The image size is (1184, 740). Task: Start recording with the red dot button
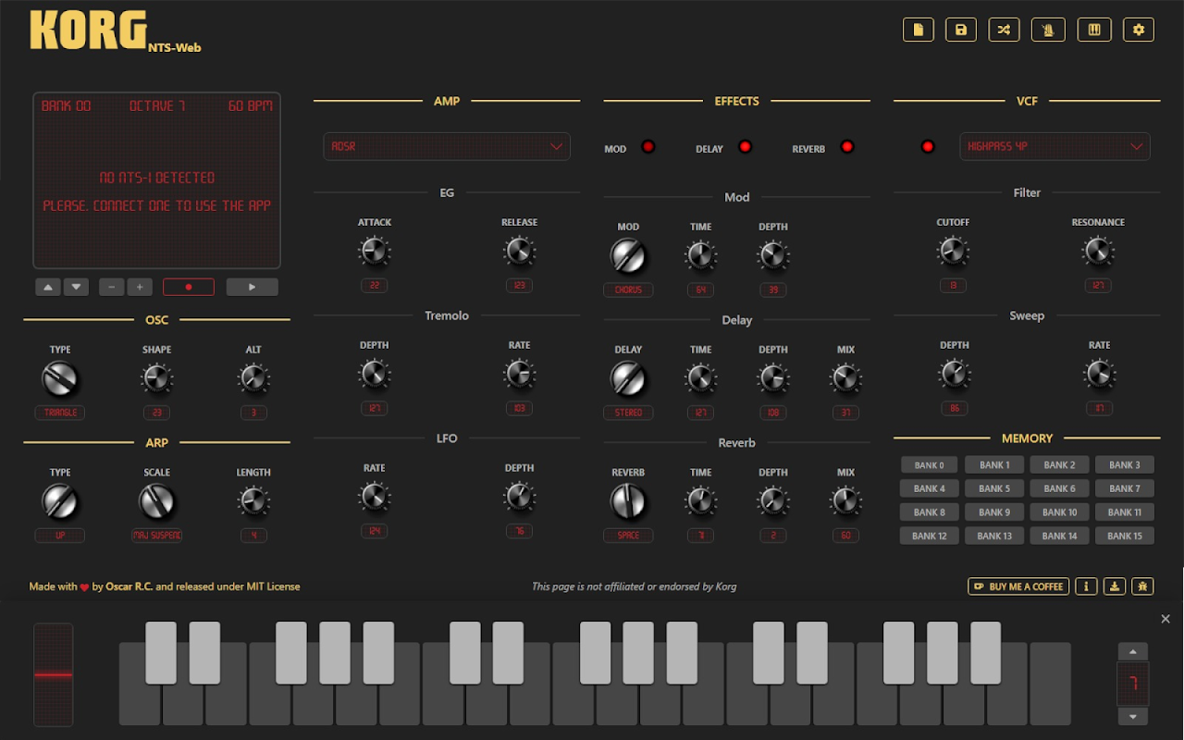click(189, 287)
